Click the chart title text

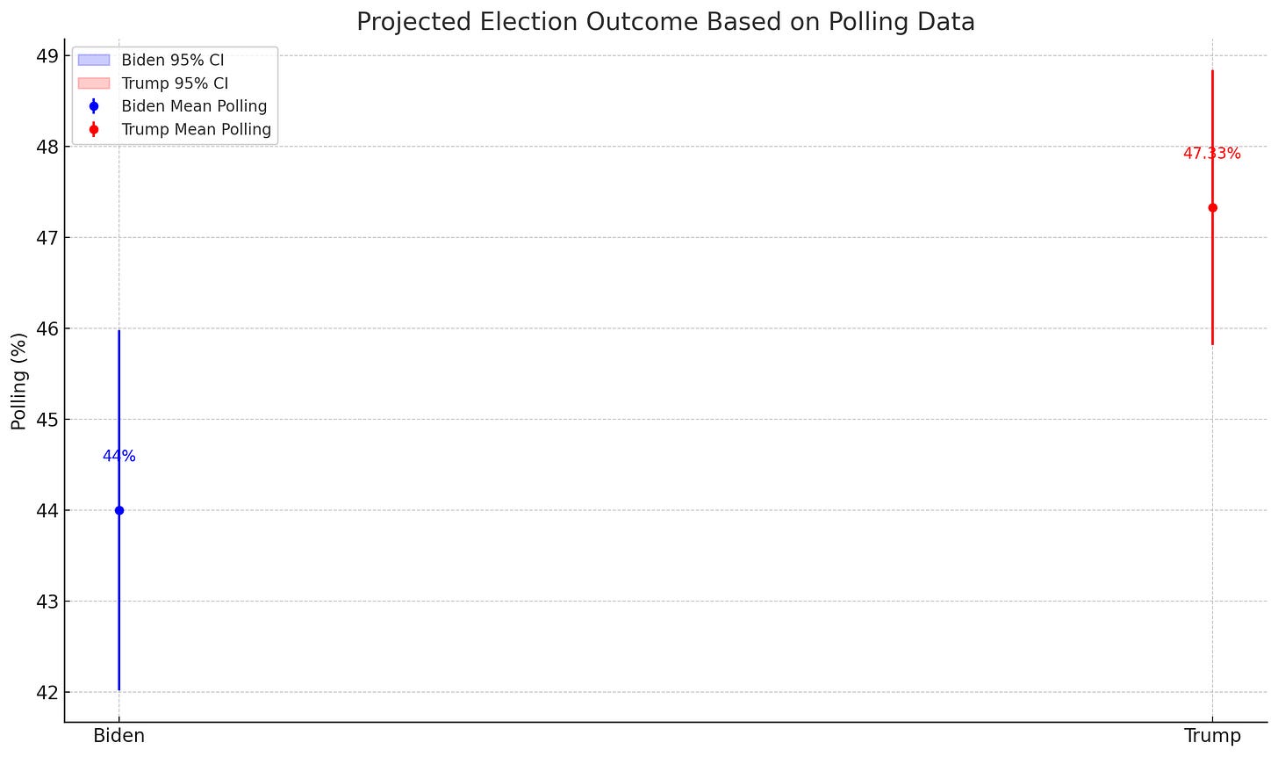[x=665, y=22]
